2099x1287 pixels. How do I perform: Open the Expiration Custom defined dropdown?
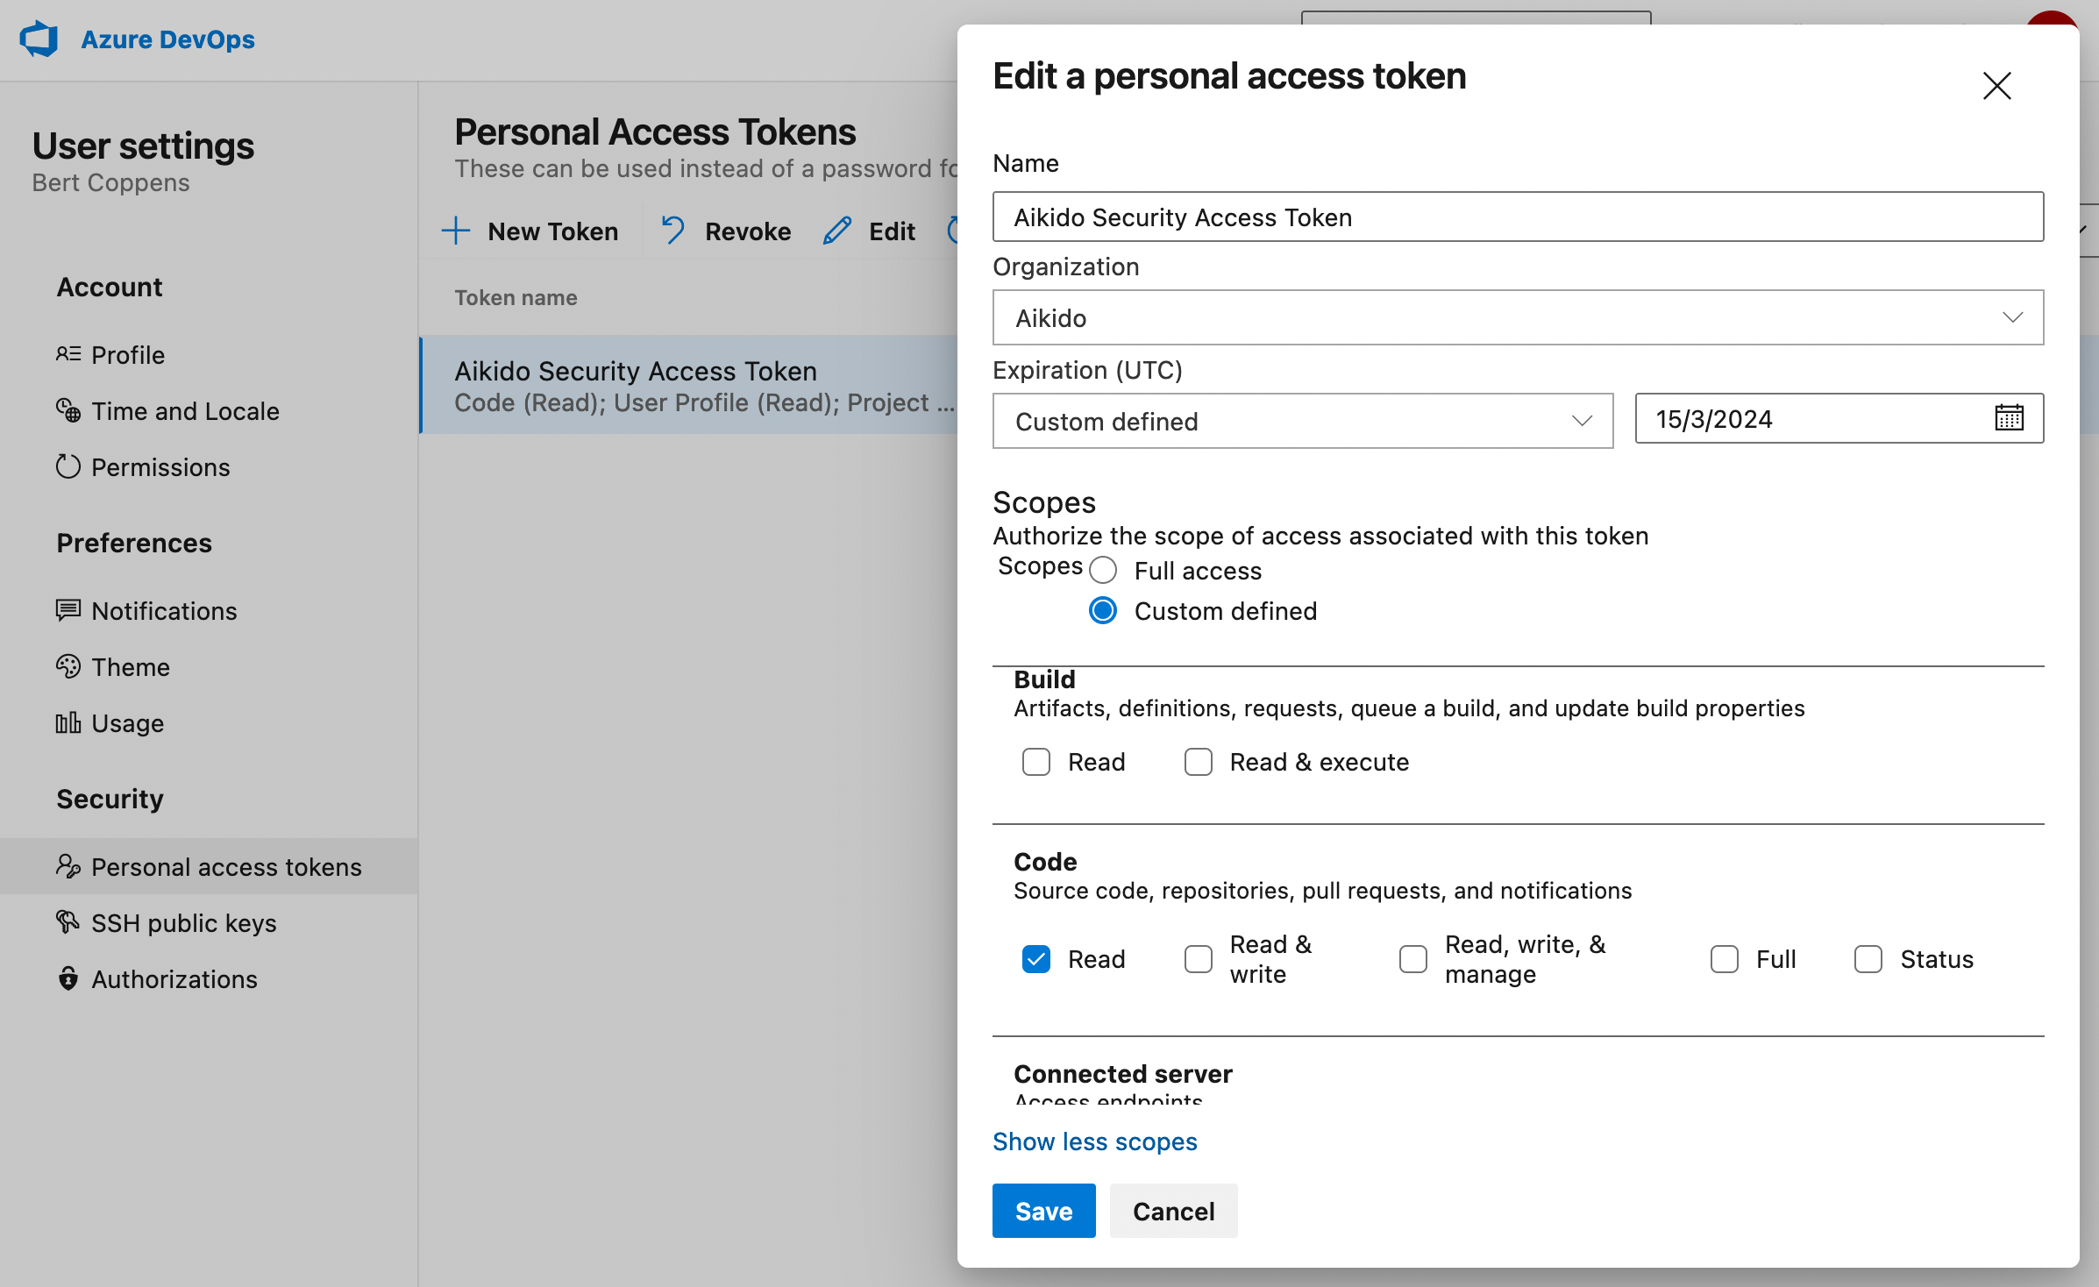click(x=1303, y=421)
